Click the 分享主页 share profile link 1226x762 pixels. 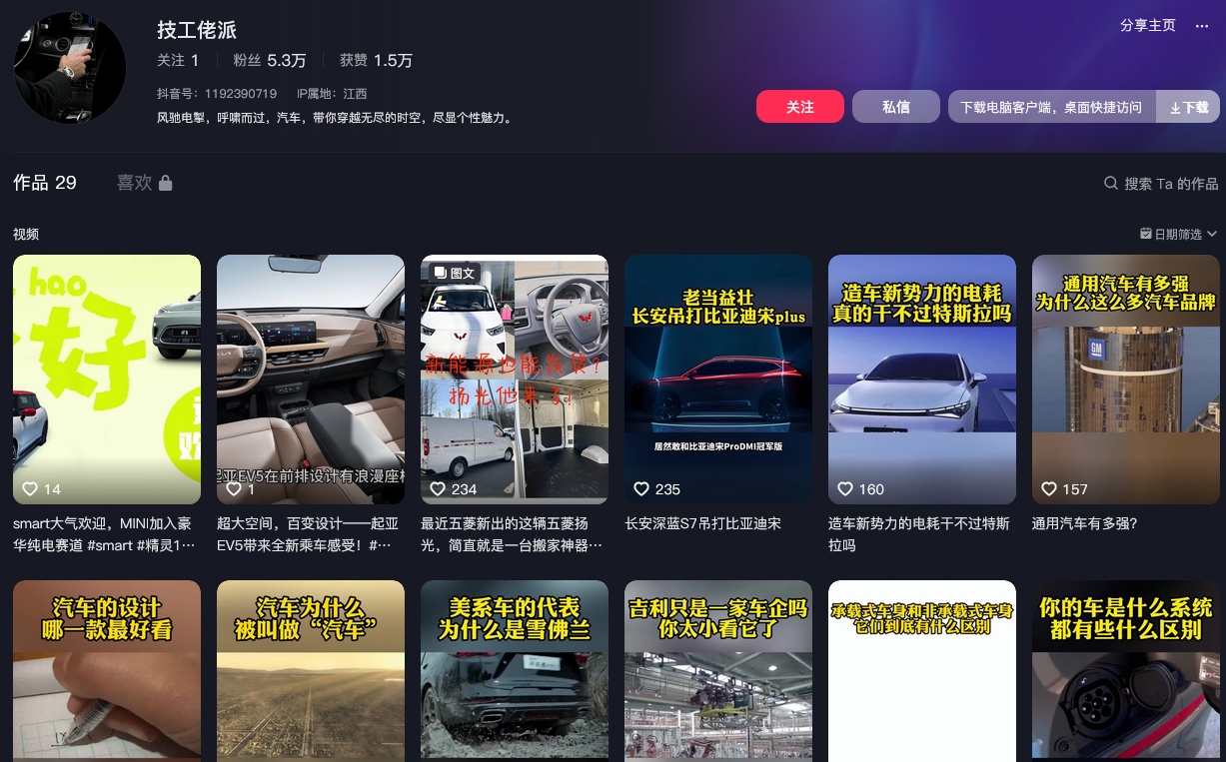[1147, 26]
